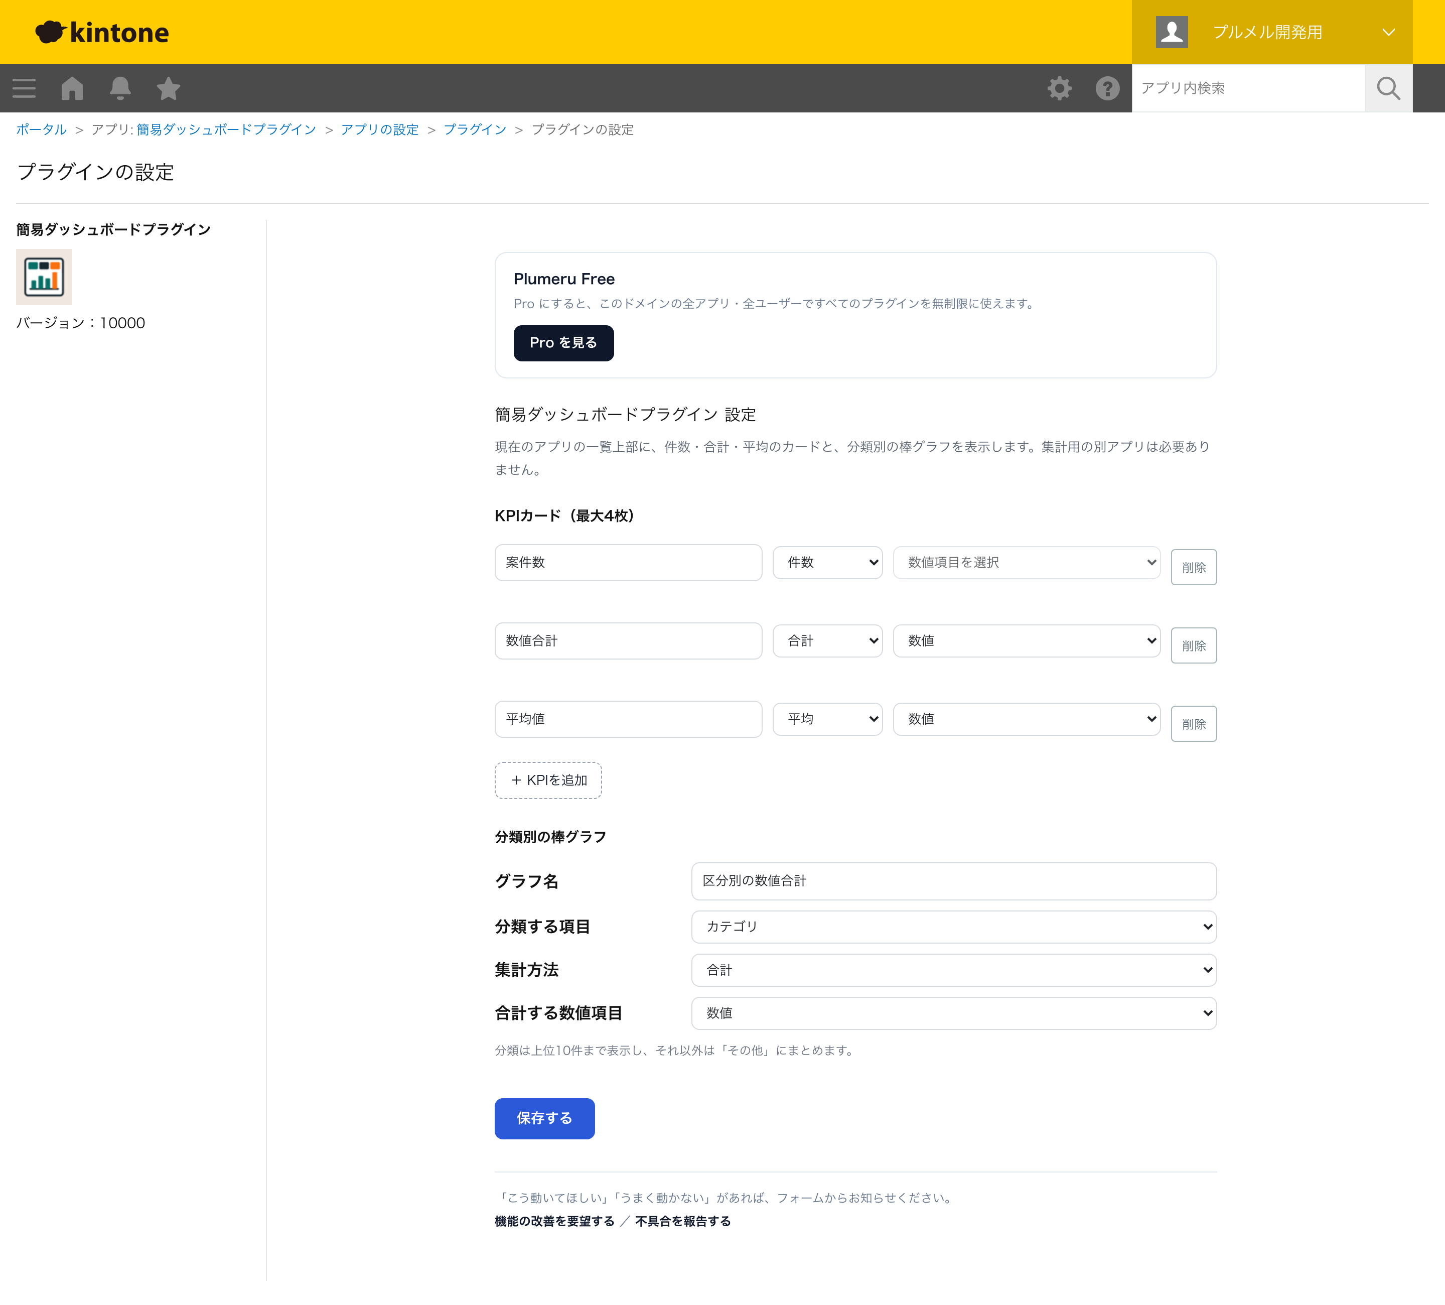Go to ポータル breadcrumb link

pyautogui.click(x=42, y=130)
